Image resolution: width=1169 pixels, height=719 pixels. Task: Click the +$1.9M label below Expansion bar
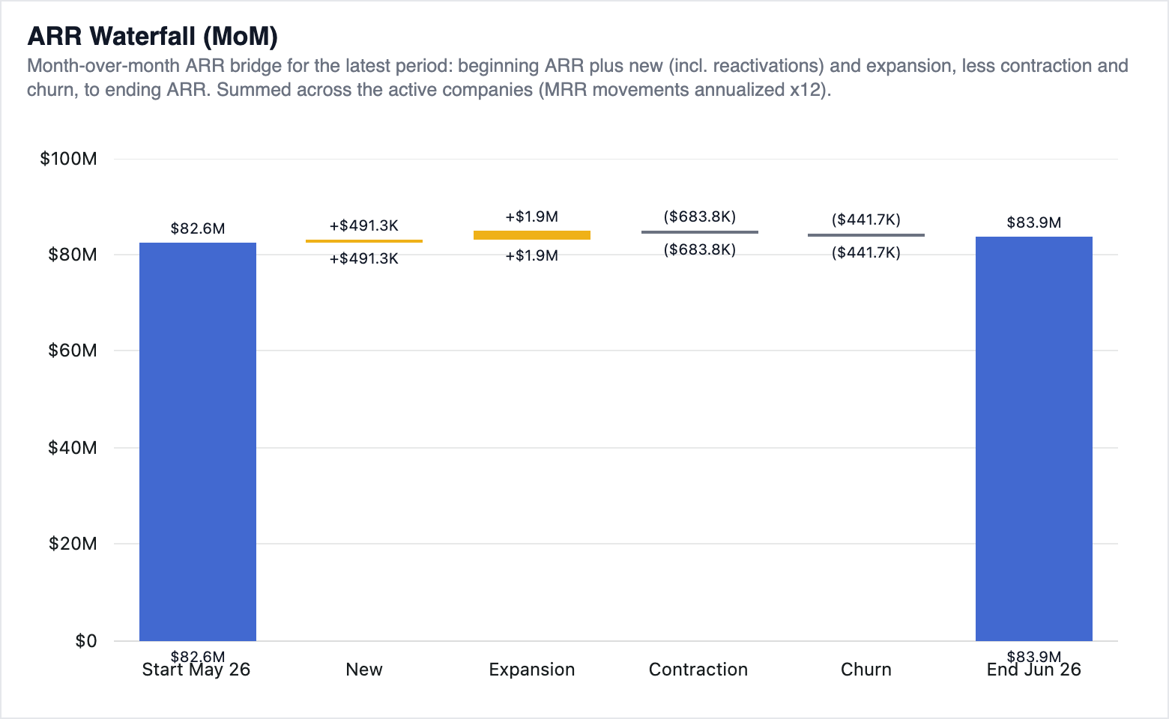(x=532, y=255)
